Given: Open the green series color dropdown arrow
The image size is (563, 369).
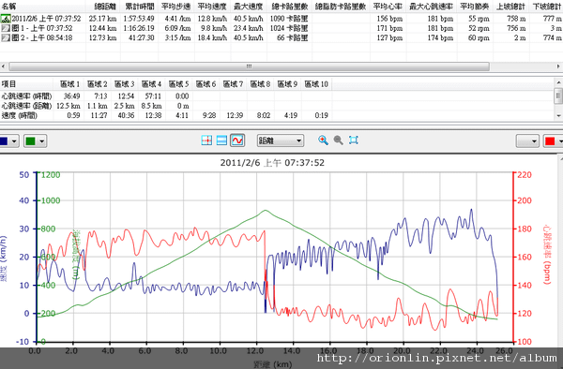Looking at the screenshot, I should [41, 140].
